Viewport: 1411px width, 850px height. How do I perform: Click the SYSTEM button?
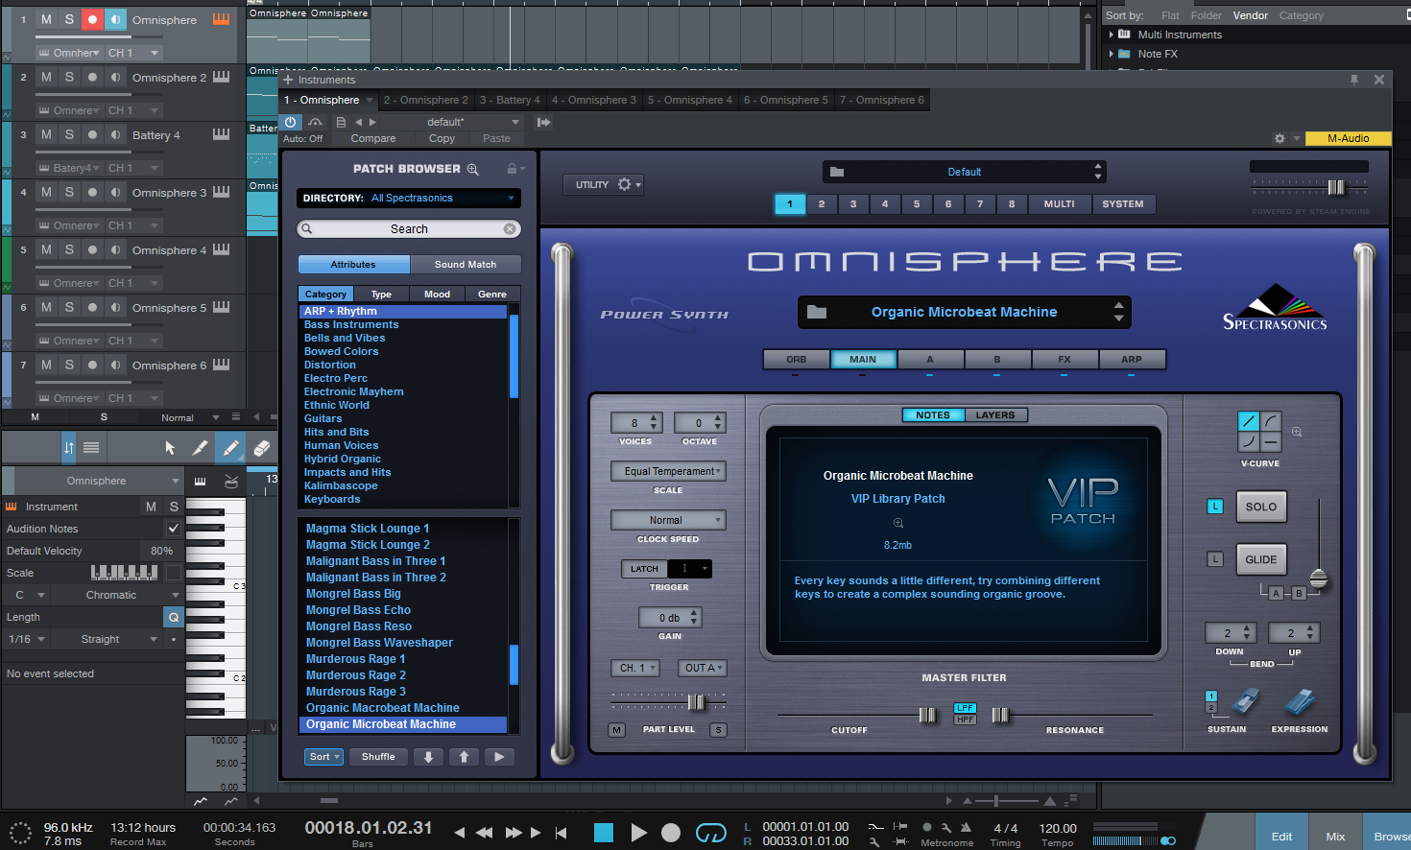click(1123, 204)
